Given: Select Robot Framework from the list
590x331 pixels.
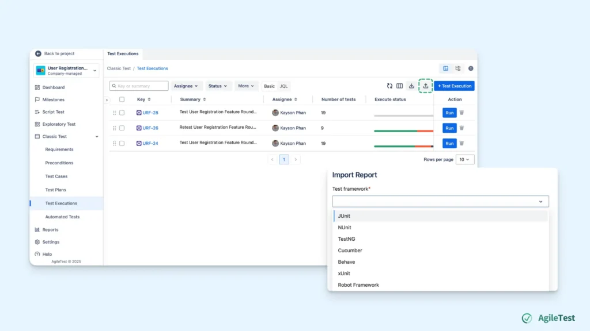Looking at the screenshot, I should pos(440,285).
